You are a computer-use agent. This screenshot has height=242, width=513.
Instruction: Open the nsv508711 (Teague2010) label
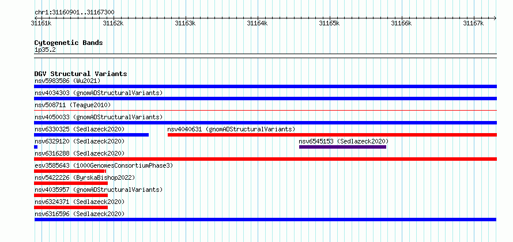[x=73, y=105]
